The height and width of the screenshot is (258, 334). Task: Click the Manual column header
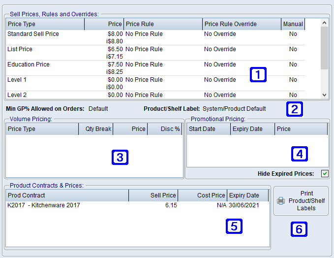(293, 24)
